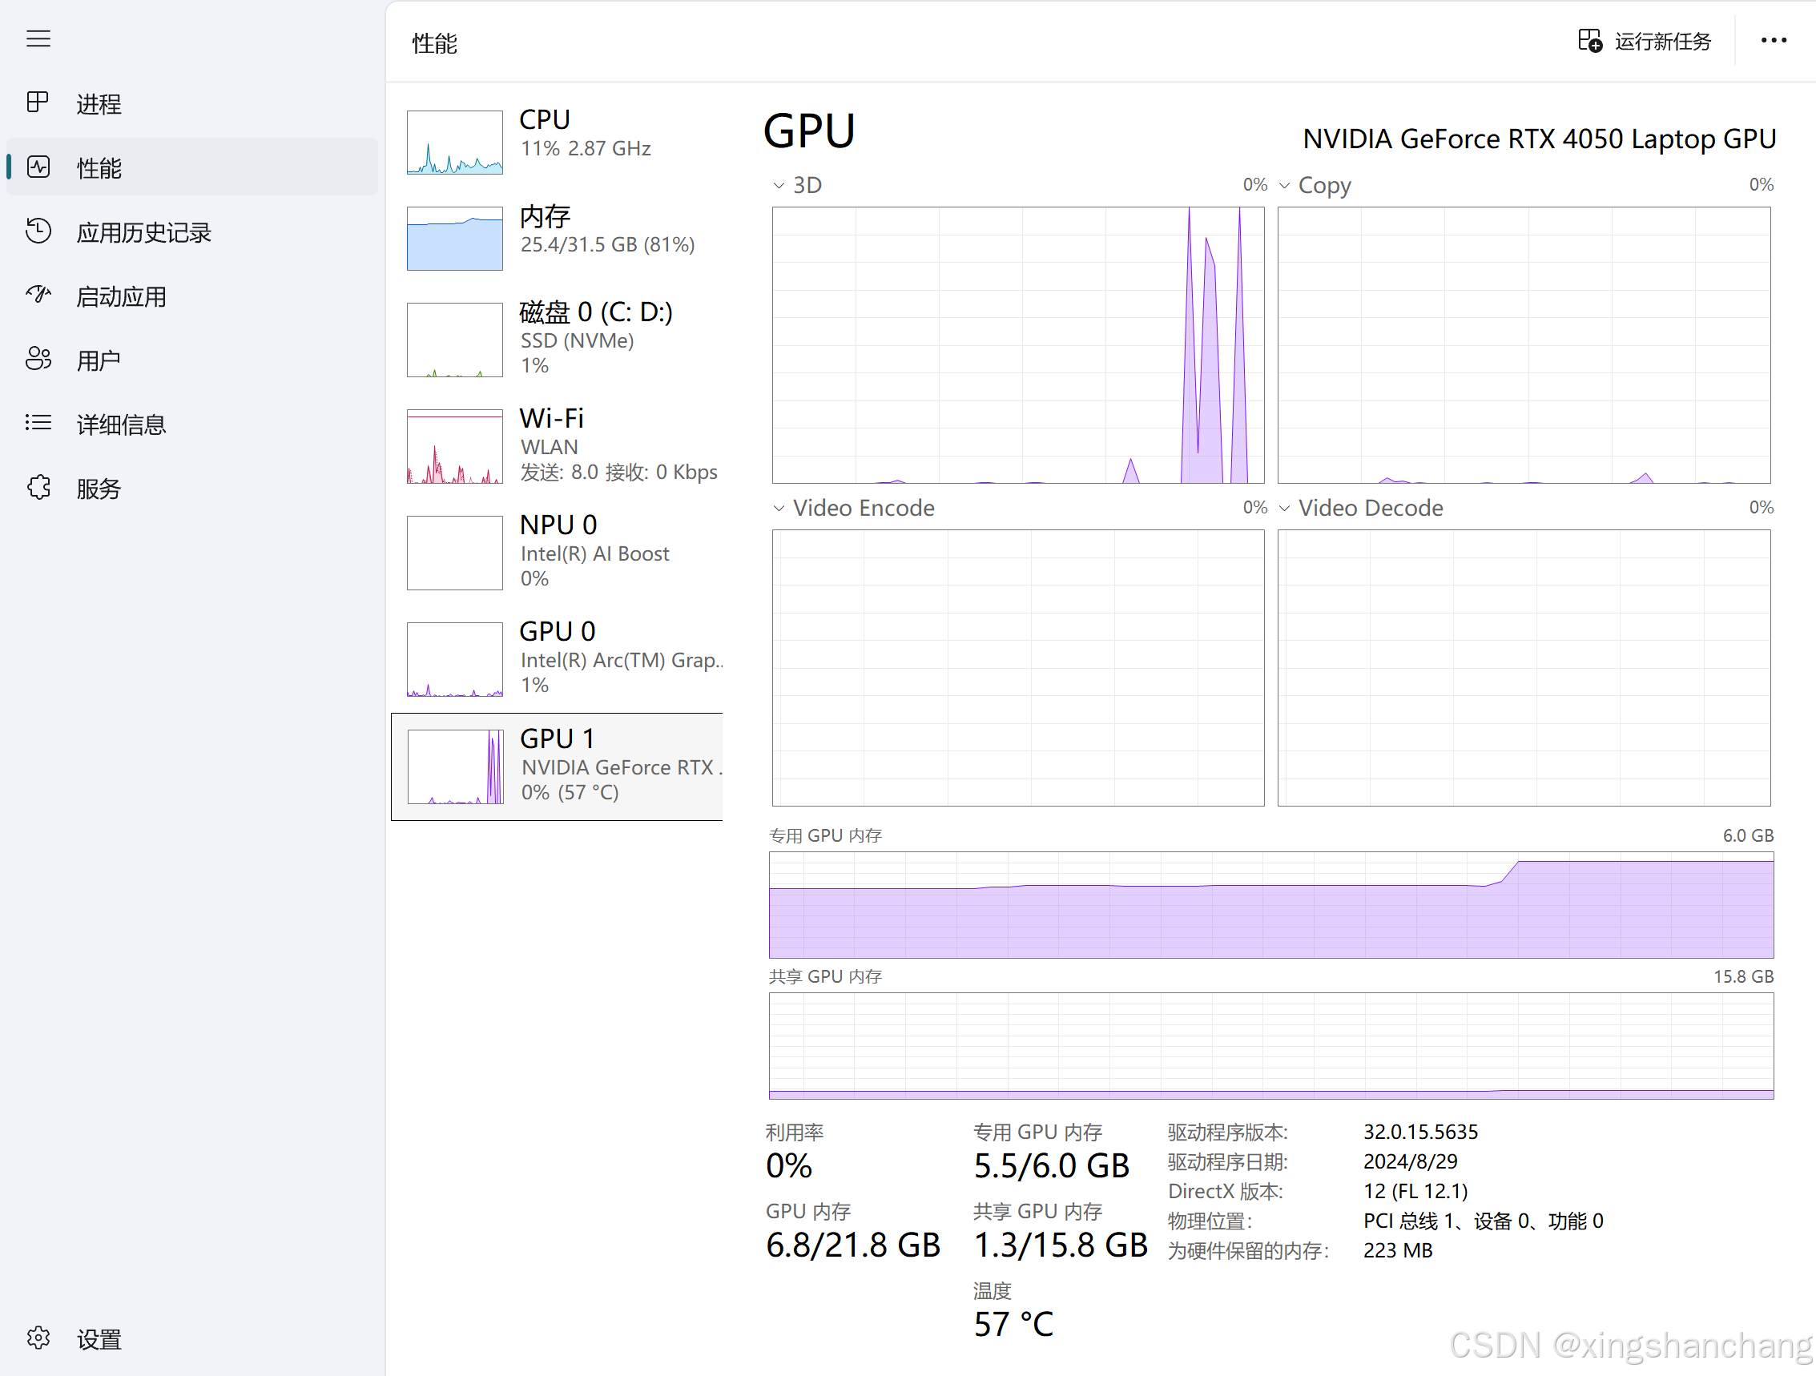
Task: Click the three-dot more options button
Action: pyautogui.click(x=1774, y=40)
